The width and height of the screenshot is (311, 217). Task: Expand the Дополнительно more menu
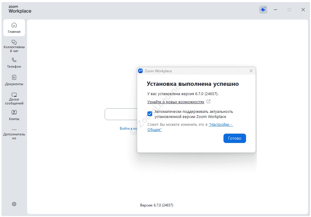14,134
